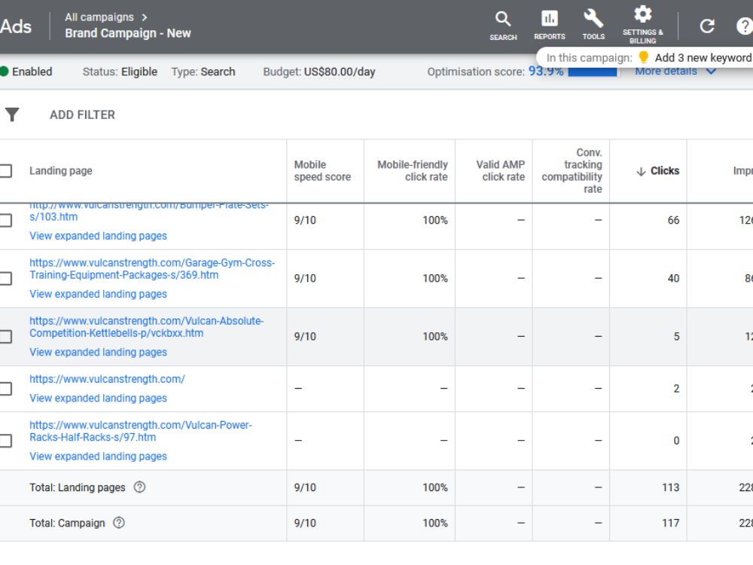
Task: Sort by the Clicks column header
Action: (658, 170)
